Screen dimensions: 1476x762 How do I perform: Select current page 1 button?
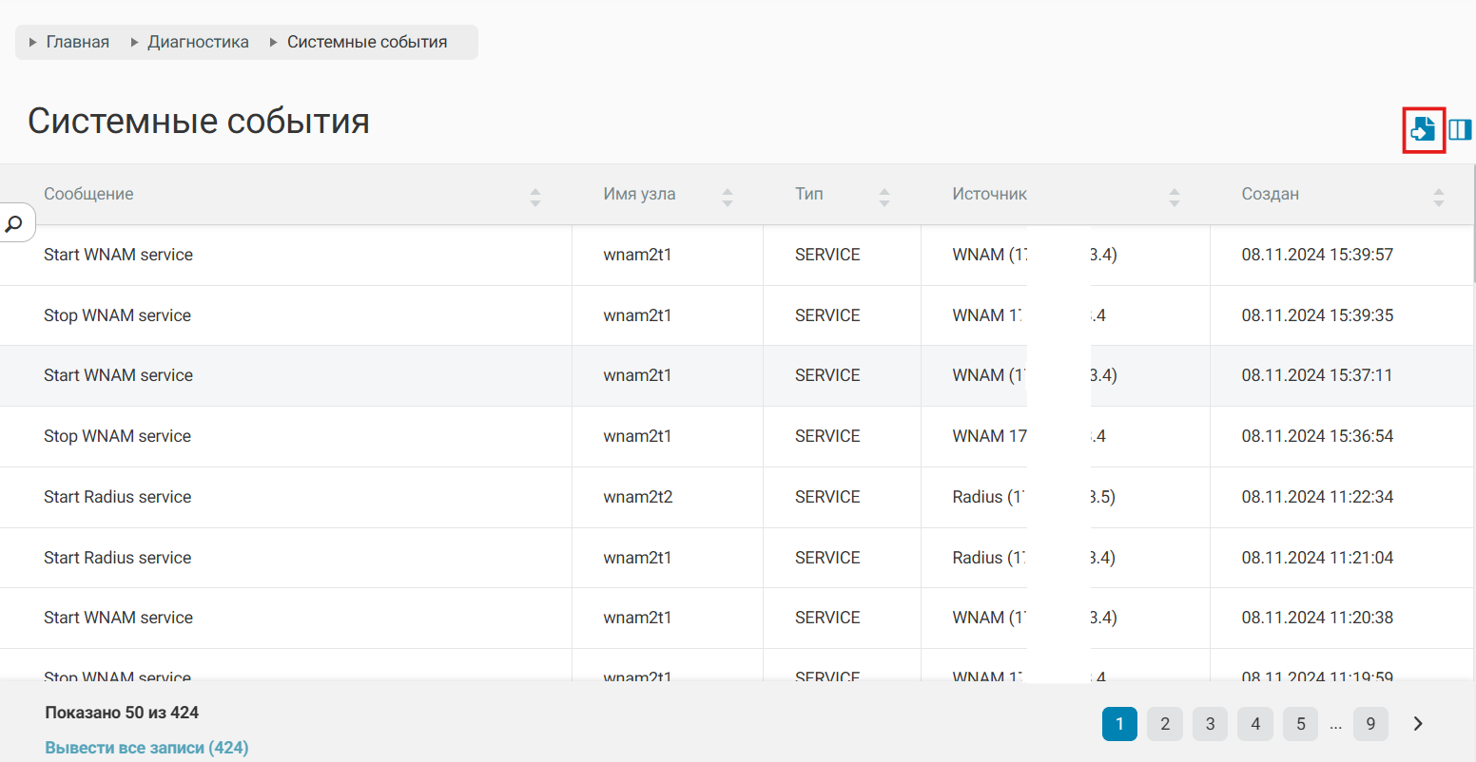coord(1119,724)
